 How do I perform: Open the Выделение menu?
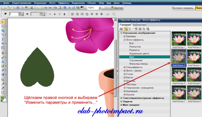(78, 3)
